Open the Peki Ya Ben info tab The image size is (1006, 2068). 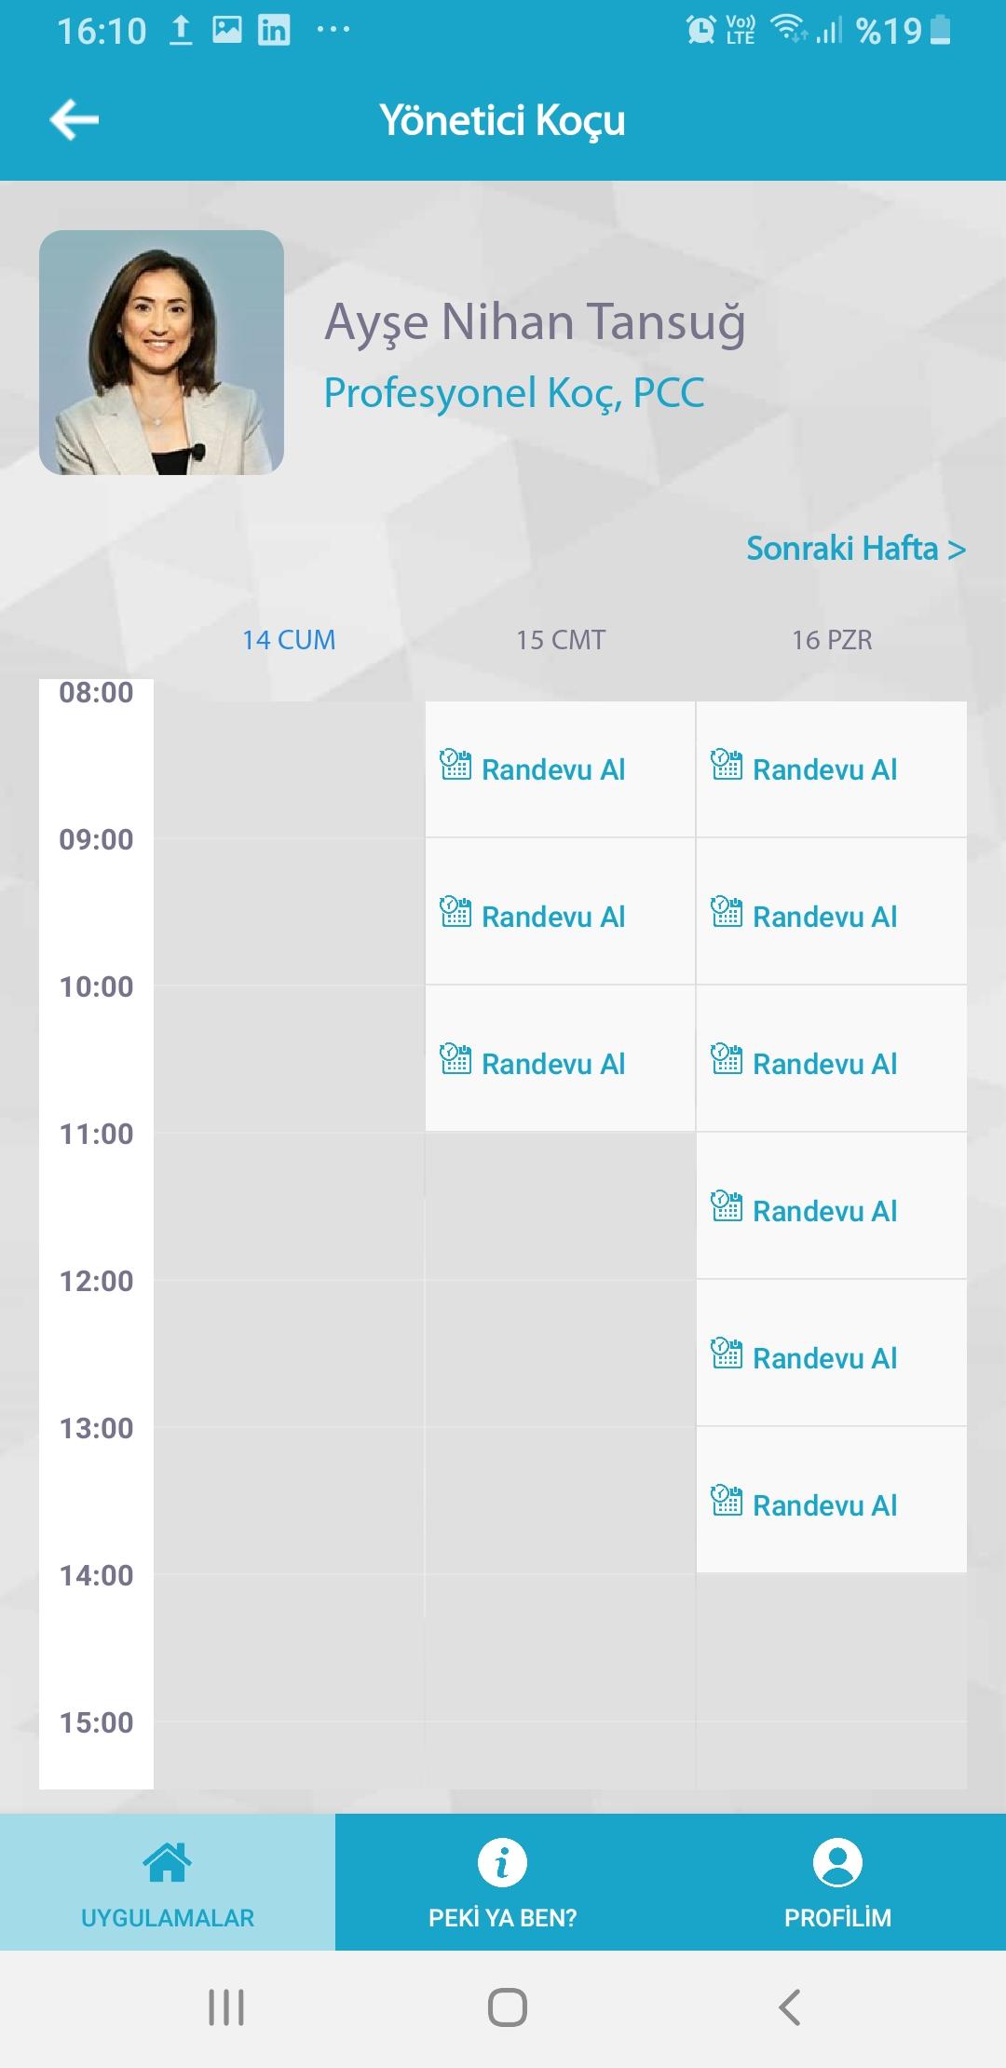point(502,1882)
